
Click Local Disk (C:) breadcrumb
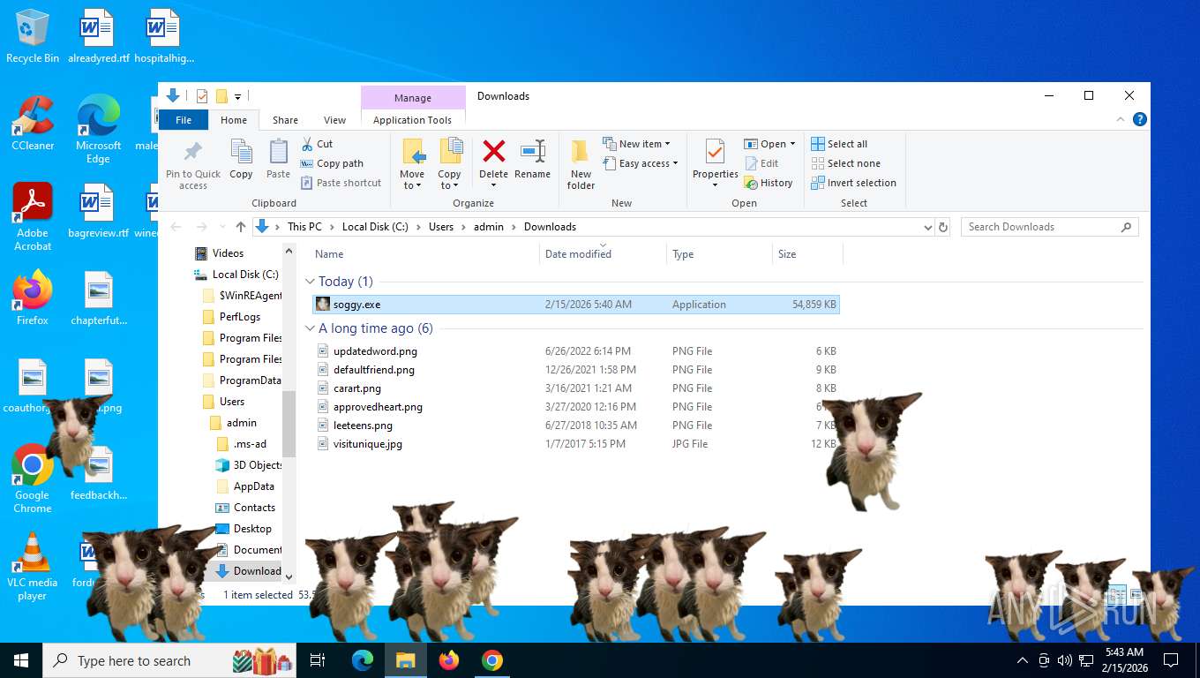[375, 227]
